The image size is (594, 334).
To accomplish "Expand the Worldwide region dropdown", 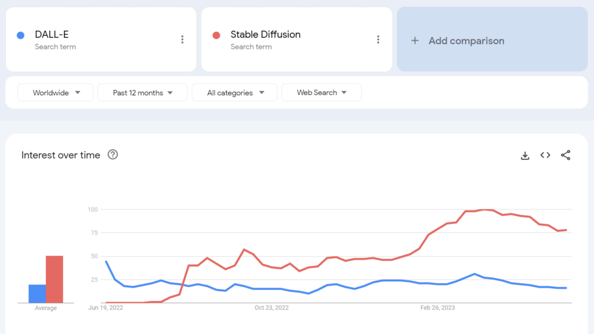I will pos(55,92).
